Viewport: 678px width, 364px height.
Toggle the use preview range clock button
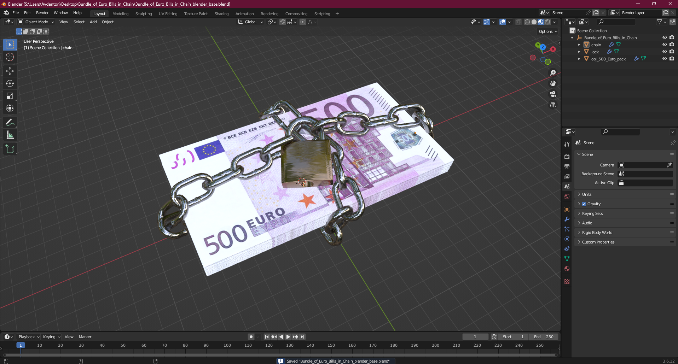[x=494, y=337]
